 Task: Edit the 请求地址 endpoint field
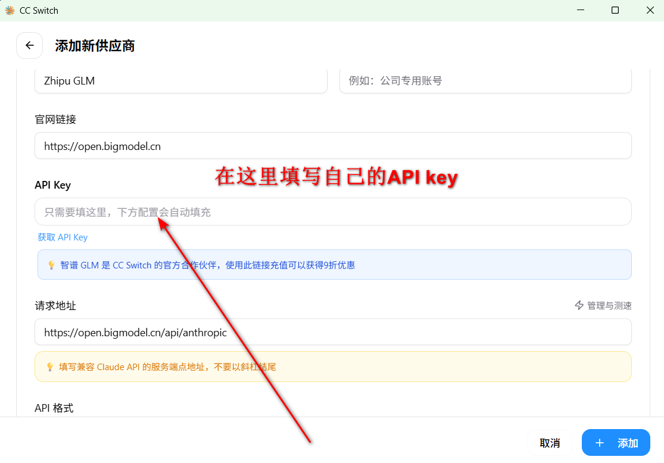pyautogui.click(x=333, y=332)
